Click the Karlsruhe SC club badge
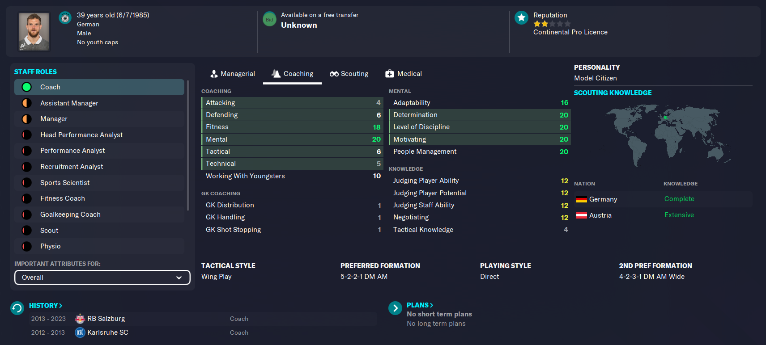766x345 pixels. point(80,332)
